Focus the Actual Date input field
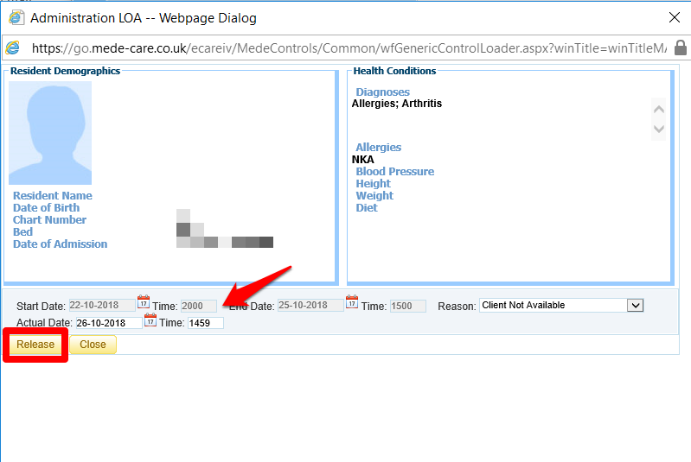Viewport: 691px width, 462px height. (x=107, y=323)
